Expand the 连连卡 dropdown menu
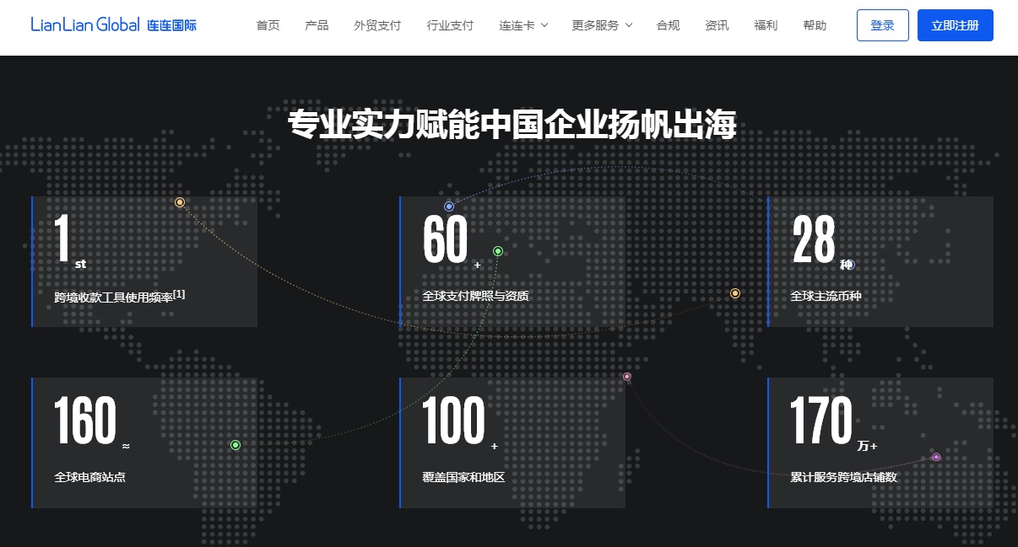1018x547 pixels. [x=523, y=25]
